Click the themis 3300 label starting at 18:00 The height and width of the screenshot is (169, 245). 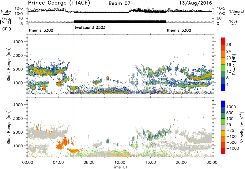pyautogui.click(x=179, y=30)
